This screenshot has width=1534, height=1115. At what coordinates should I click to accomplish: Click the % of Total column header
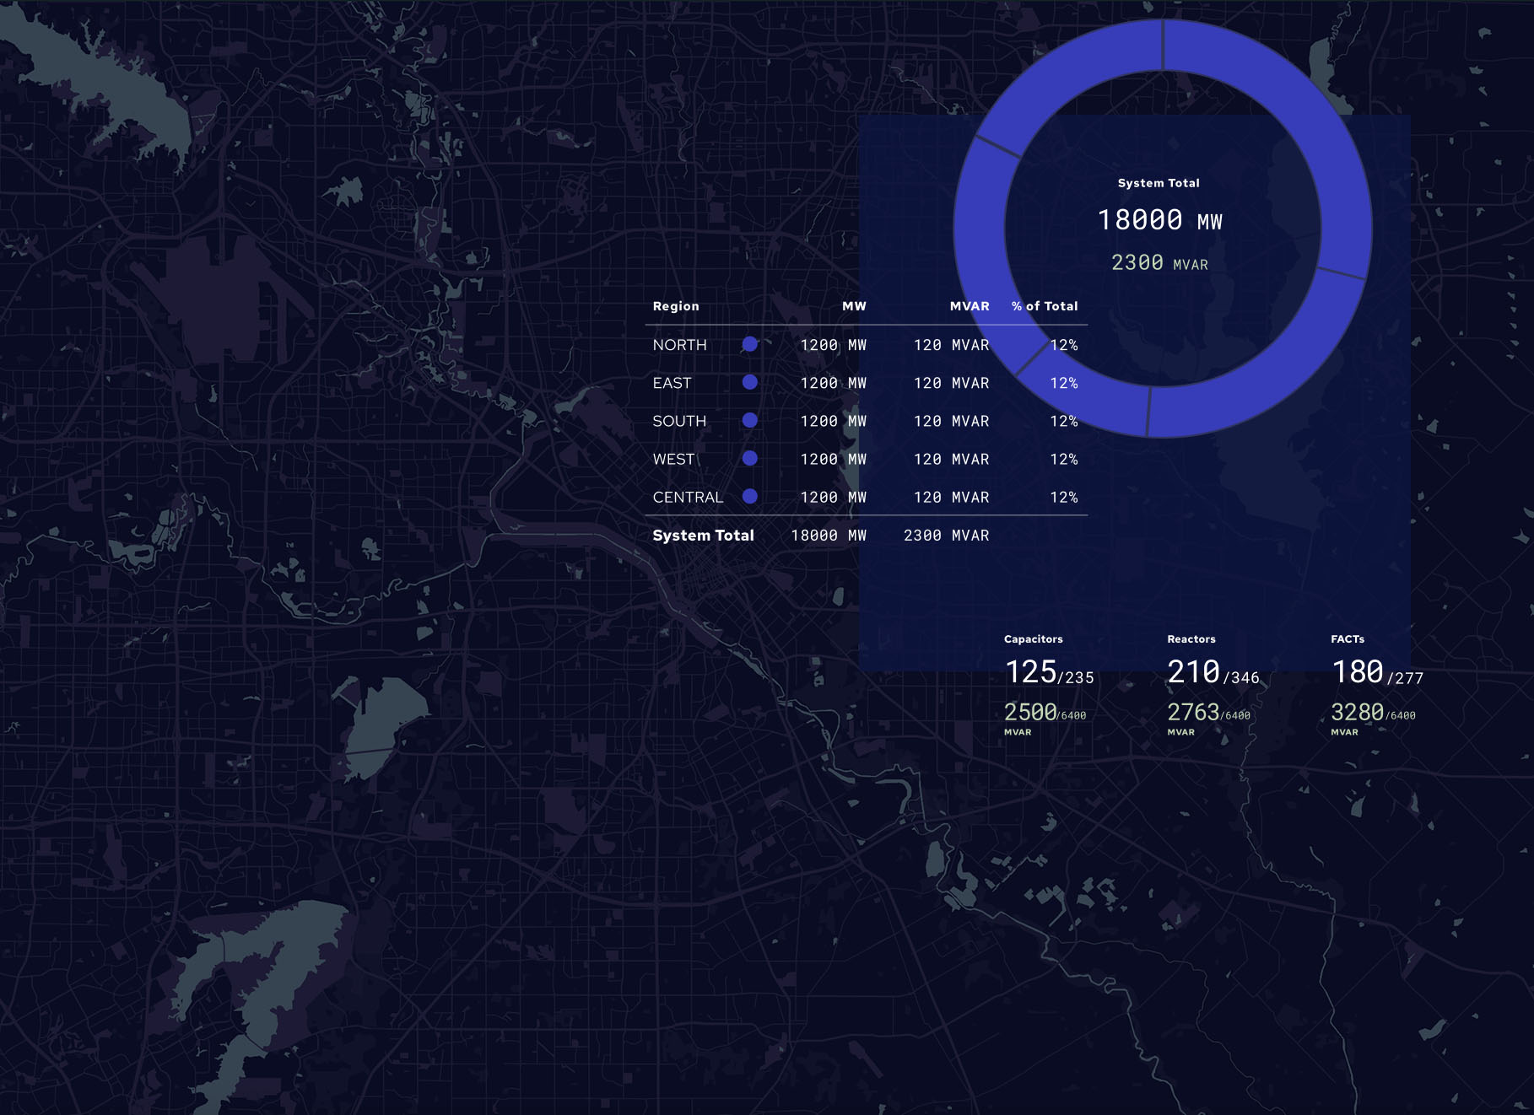pyautogui.click(x=1045, y=306)
